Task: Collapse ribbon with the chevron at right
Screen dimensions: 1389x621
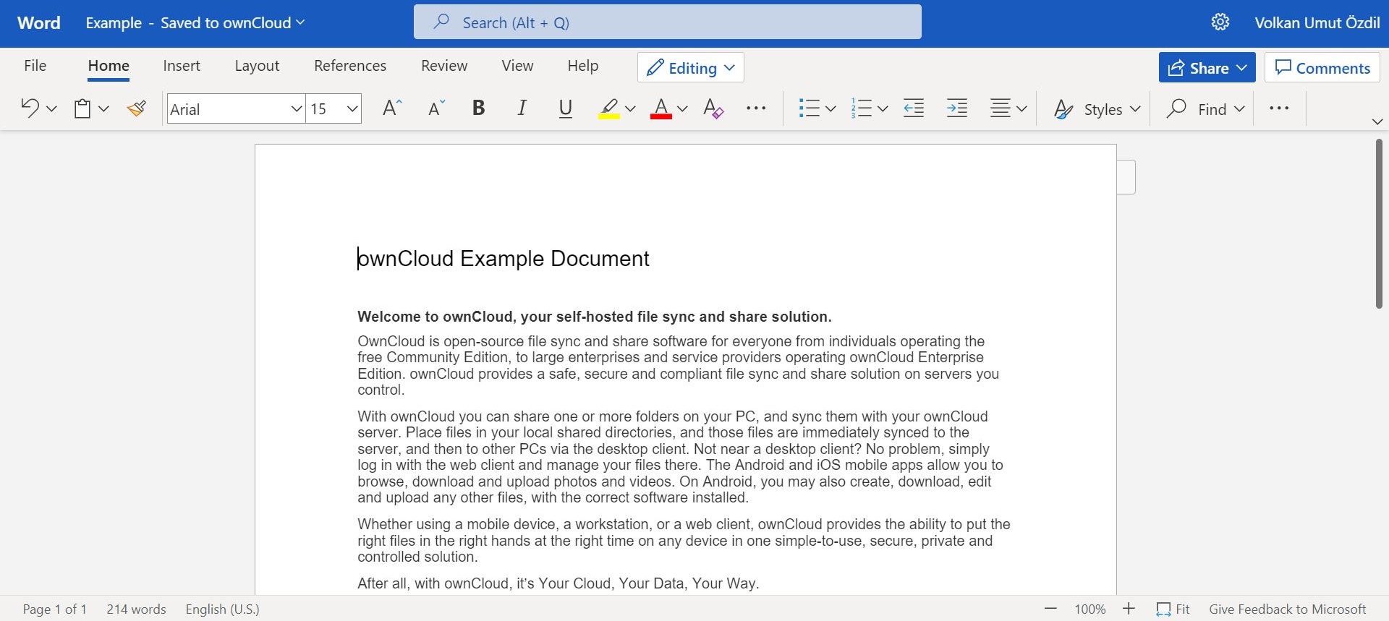Action: tap(1377, 121)
